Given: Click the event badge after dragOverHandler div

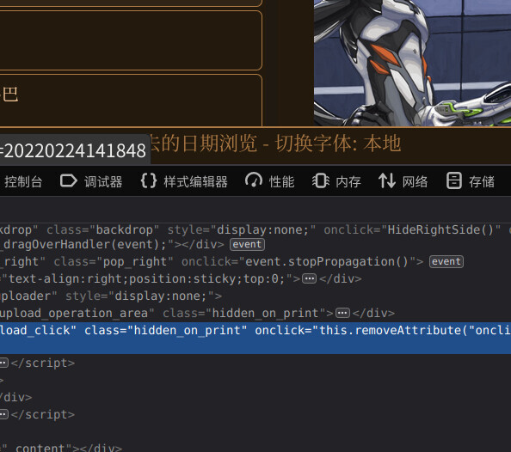Looking at the screenshot, I should click(x=247, y=244).
